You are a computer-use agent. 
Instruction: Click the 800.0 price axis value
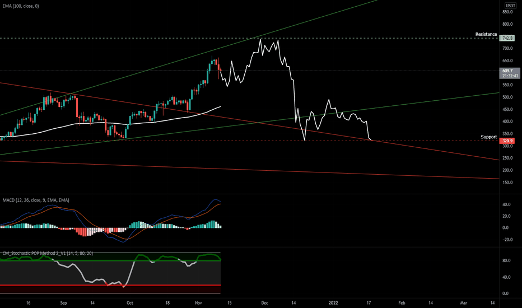pos(507,24)
